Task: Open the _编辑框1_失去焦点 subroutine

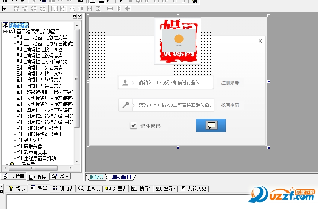Action: coord(43,68)
